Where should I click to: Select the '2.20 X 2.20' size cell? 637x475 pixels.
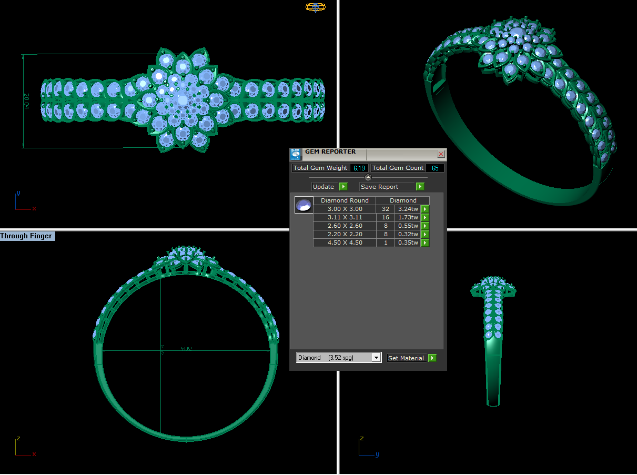[x=345, y=234]
